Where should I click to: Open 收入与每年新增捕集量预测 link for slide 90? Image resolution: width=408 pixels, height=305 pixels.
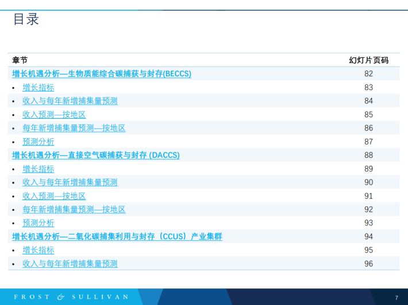pyautogui.click(x=70, y=182)
